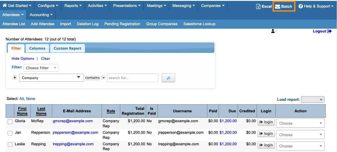Open the Choose Filter dropdown

(x=41, y=68)
